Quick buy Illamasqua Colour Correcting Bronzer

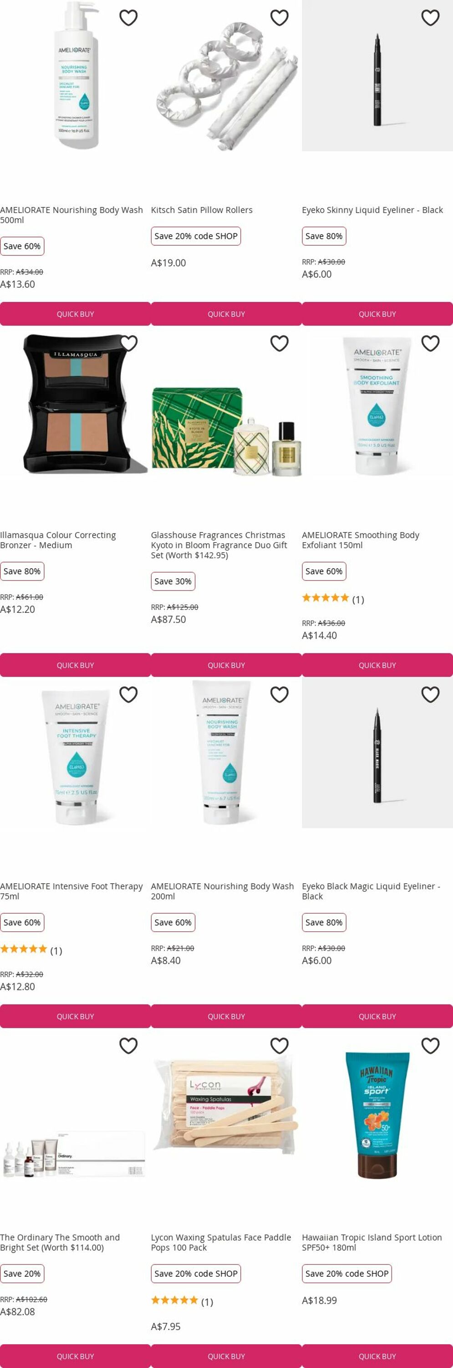pyautogui.click(x=75, y=665)
